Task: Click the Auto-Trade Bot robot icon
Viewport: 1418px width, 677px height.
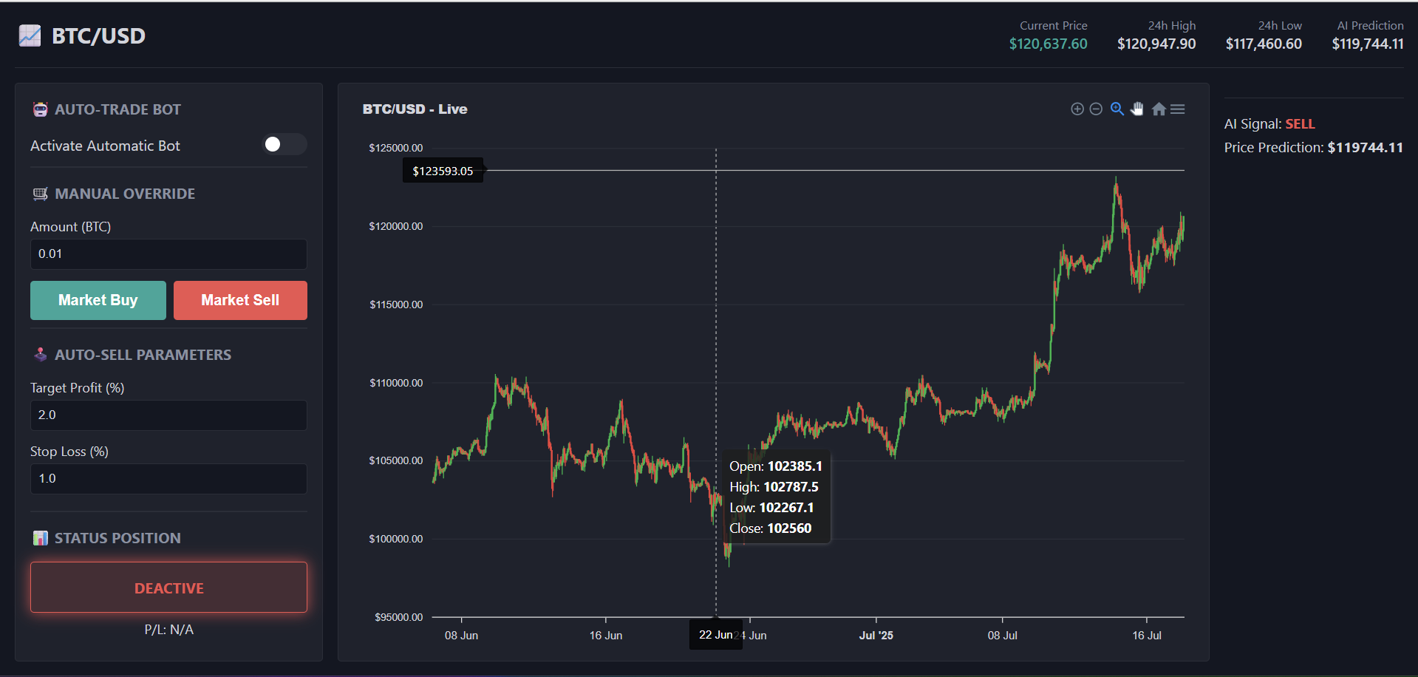Action: pos(40,109)
